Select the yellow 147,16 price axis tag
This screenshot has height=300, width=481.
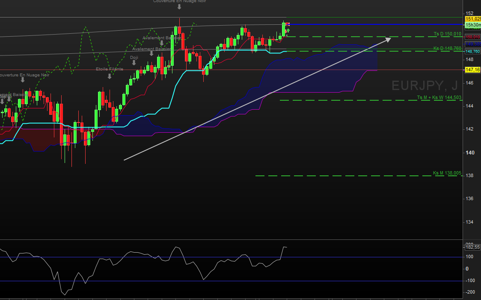pyautogui.click(x=472, y=70)
